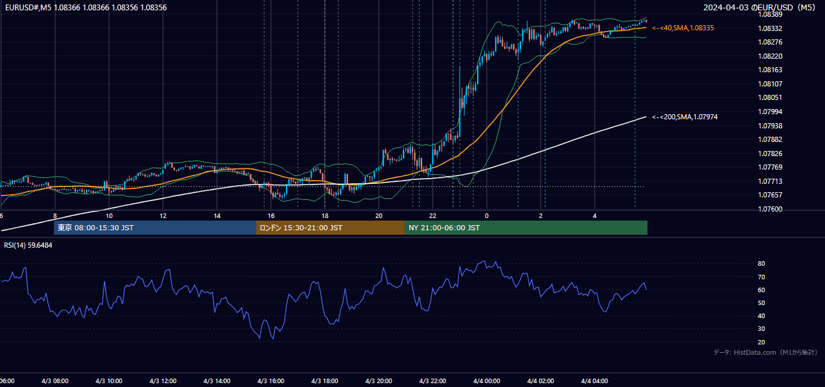This screenshot has height=387, width=825.
Task: Click the ロンドン 15:30-21:00 JST session bar
Action: coord(331,228)
